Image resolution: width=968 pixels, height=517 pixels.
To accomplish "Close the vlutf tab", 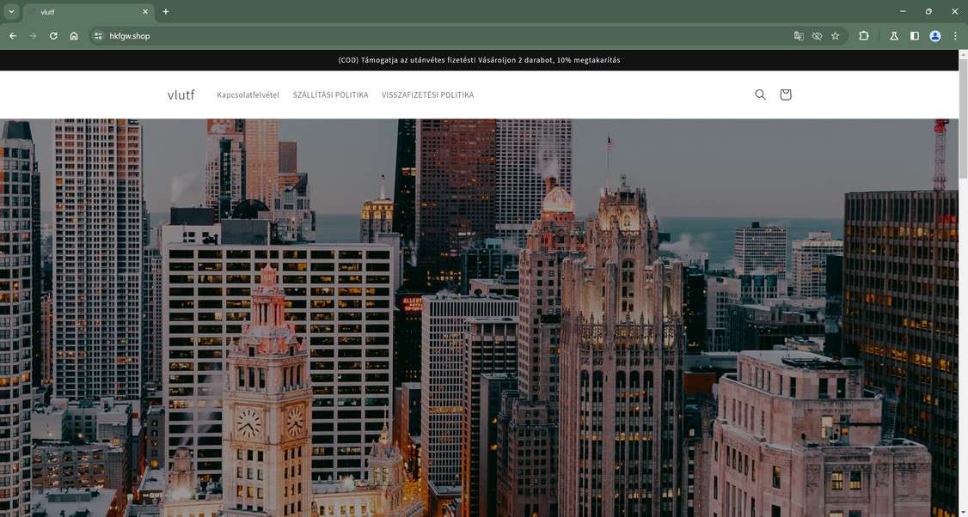I will point(145,12).
